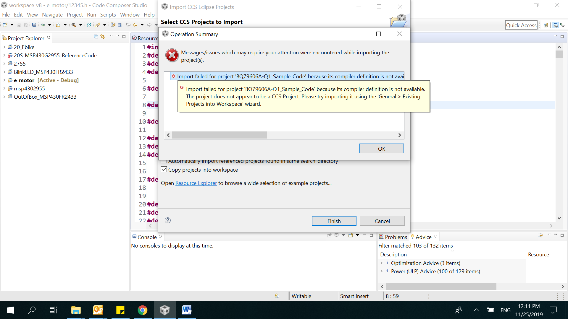Open Sticky Notes from the taskbar
This screenshot has height=319, width=568.
pos(120,310)
